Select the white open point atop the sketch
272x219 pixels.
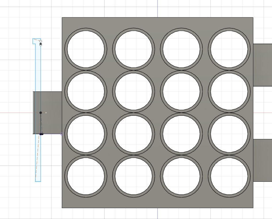[x=41, y=41]
